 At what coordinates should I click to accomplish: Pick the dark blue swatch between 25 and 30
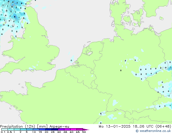click(x=55, y=129)
